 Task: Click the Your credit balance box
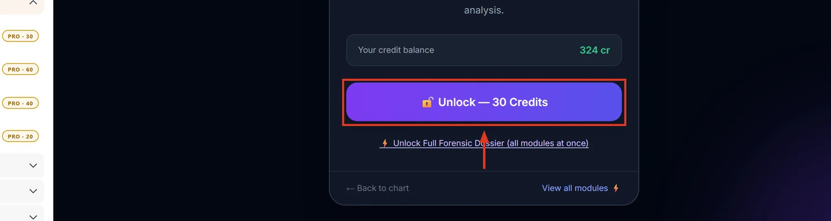tap(484, 50)
